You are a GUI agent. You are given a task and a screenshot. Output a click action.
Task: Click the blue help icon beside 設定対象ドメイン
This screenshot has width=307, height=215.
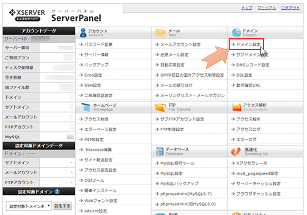click(57, 192)
